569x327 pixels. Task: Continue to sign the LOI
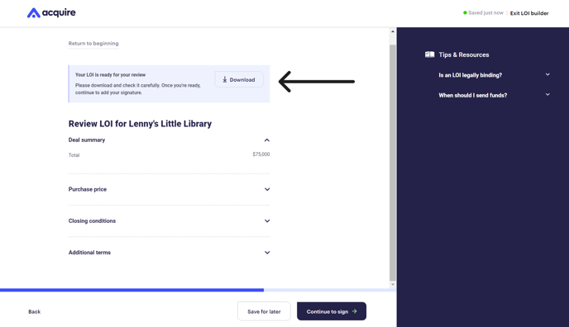(x=332, y=311)
